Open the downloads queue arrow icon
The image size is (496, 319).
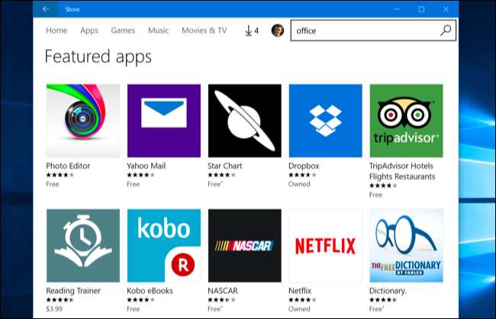pyautogui.click(x=249, y=31)
